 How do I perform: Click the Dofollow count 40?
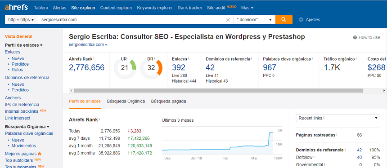pos(360,157)
